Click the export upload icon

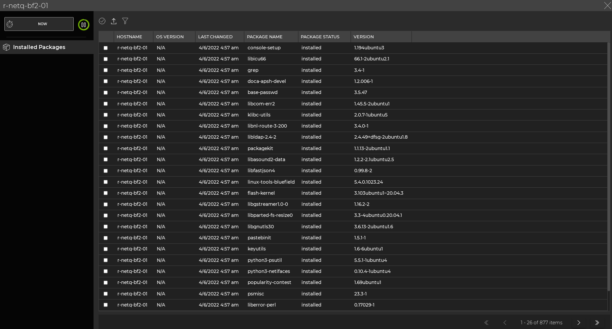click(x=114, y=21)
